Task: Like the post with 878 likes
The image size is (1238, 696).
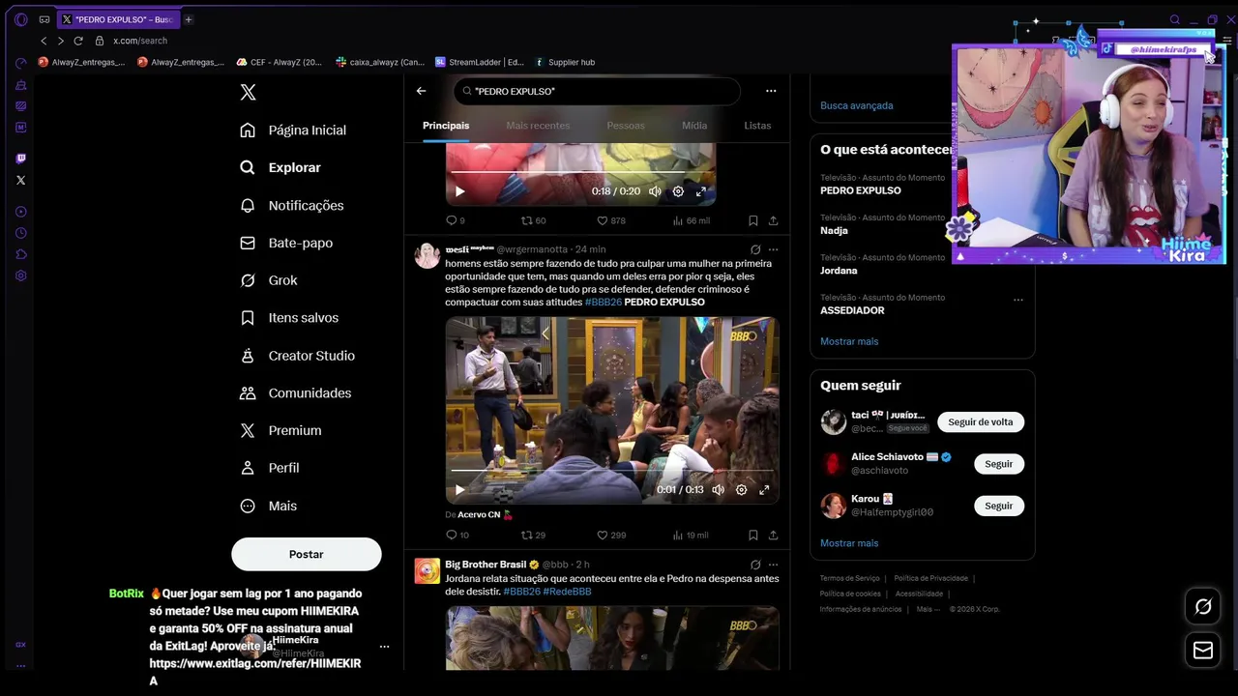Action: click(x=611, y=220)
